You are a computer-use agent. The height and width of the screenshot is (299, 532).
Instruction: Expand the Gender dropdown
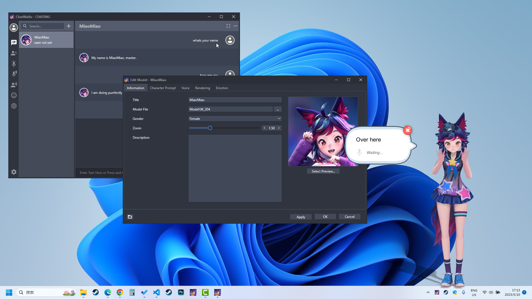279,118
